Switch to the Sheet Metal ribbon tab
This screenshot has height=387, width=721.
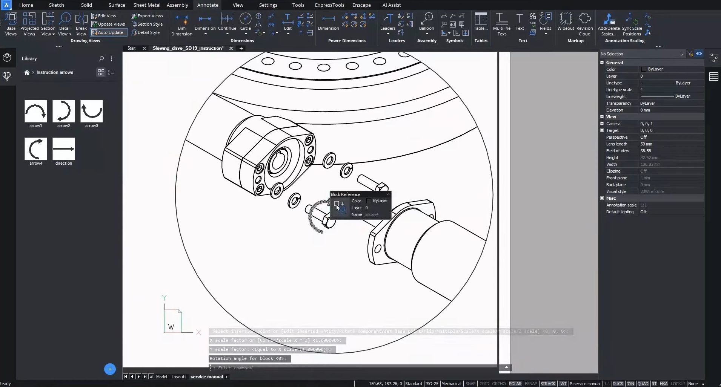coord(147,5)
